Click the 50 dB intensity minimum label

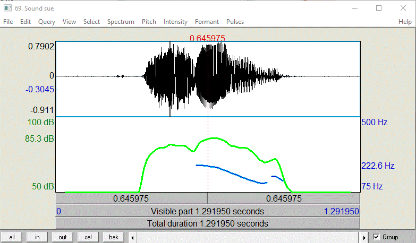point(43,186)
